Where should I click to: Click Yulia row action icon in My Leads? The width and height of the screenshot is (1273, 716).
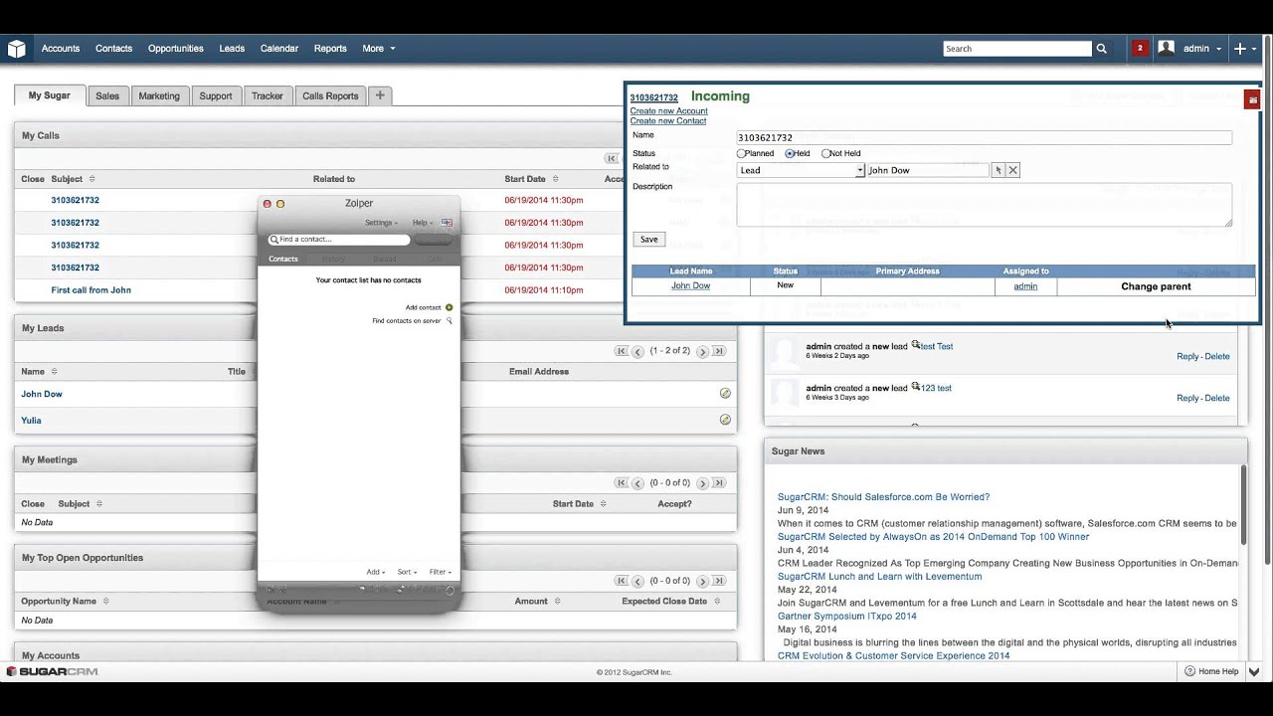tap(725, 420)
